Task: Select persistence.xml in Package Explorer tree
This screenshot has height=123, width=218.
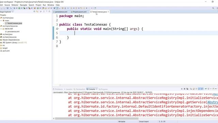Action: (x=12, y=31)
